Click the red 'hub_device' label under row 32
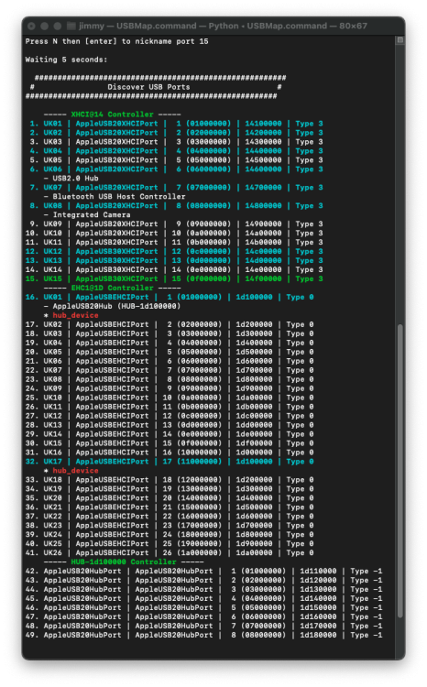Viewport: 427px width, 687px height. point(75,471)
